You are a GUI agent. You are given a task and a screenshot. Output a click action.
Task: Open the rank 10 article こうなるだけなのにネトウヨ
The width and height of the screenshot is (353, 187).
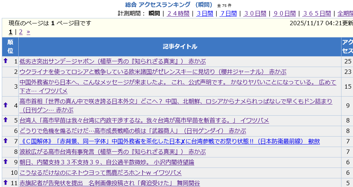tap(100, 173)
